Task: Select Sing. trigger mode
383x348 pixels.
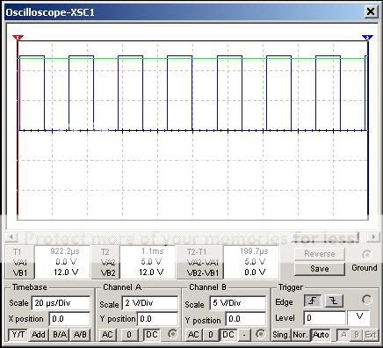Action: (280, 335)
